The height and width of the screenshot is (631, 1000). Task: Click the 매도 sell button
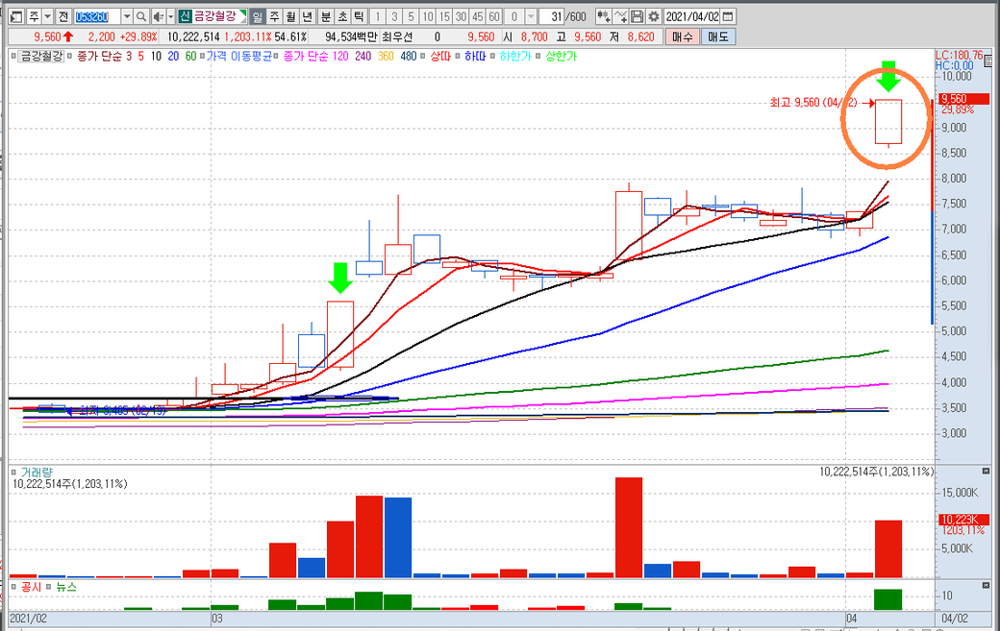718,36
